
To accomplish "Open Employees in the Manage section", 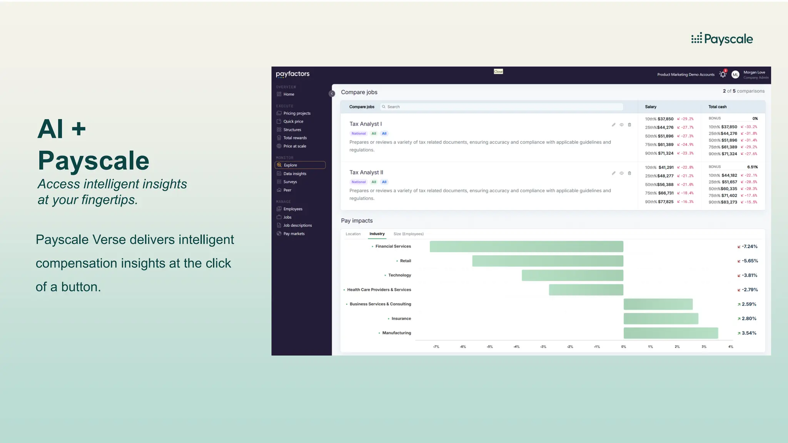I will click(289, 209).
